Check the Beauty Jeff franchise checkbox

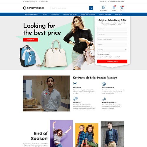click(105, 57)
